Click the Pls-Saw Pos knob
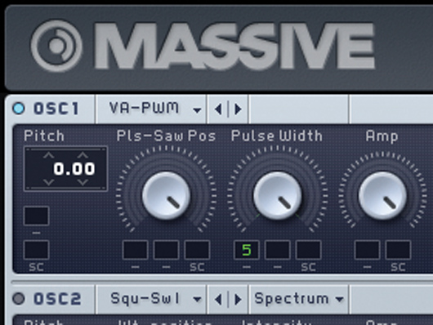433x325 pixels. tap(166, 195)
